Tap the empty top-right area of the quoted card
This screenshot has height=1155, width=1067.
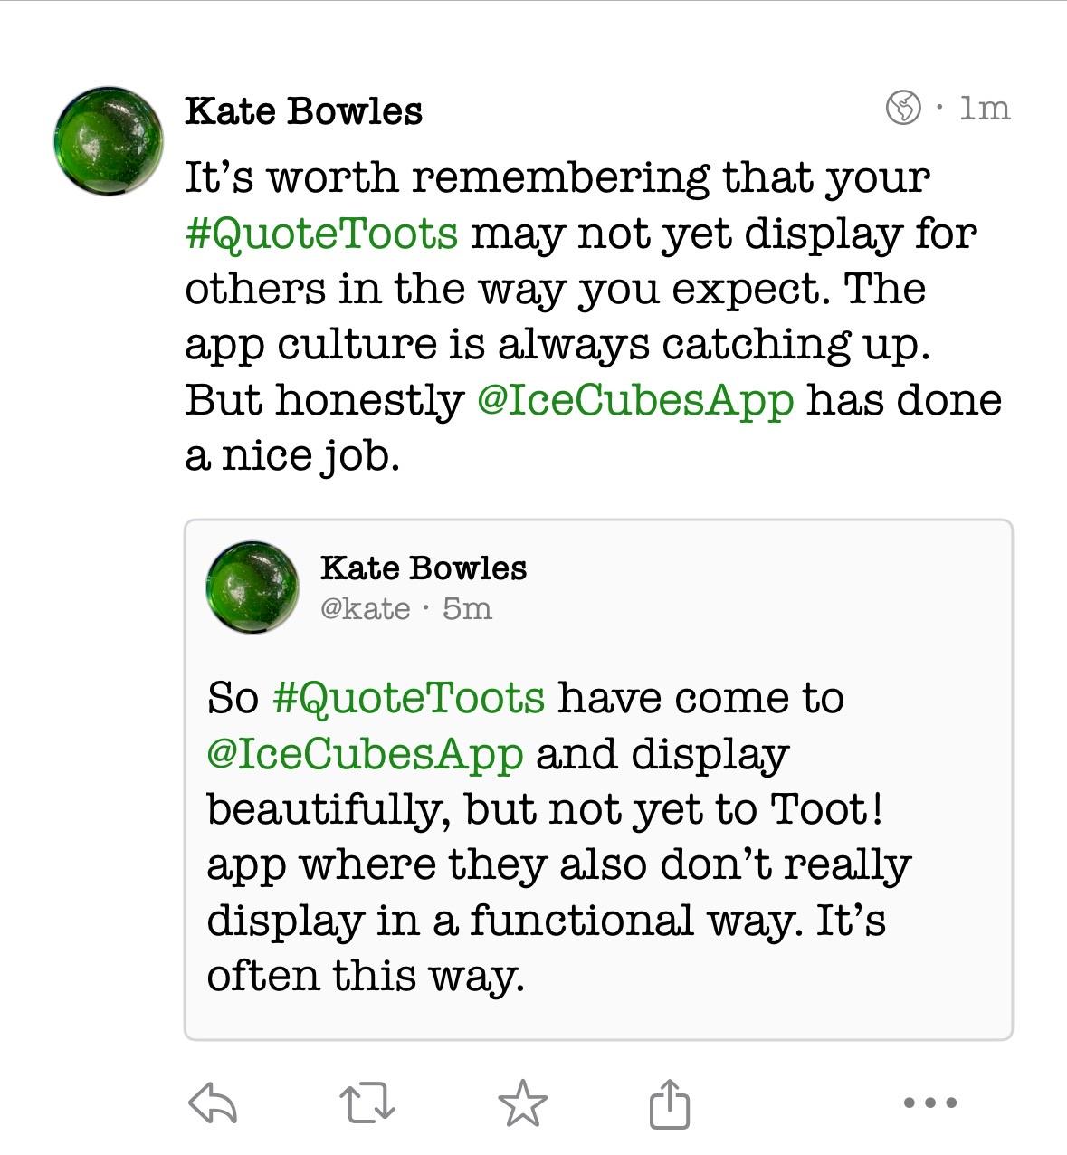click(x=860, y=579)
